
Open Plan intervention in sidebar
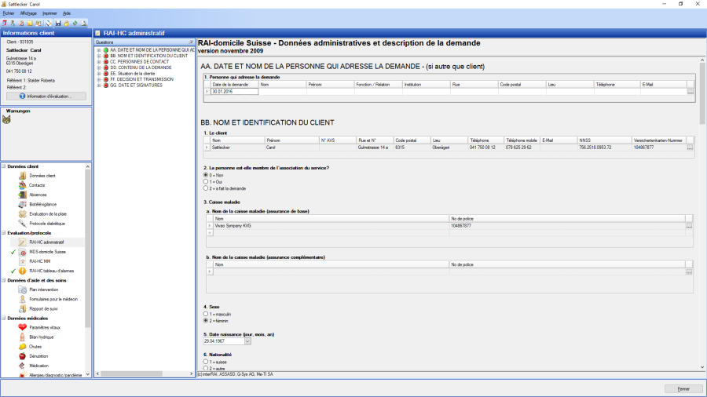pos(43,290)
